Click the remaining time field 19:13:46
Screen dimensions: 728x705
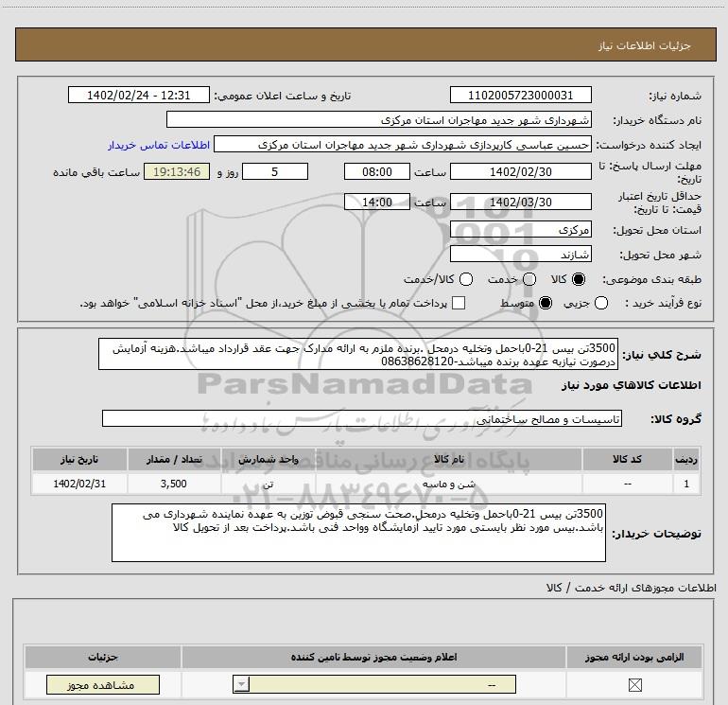coord(177,171)
